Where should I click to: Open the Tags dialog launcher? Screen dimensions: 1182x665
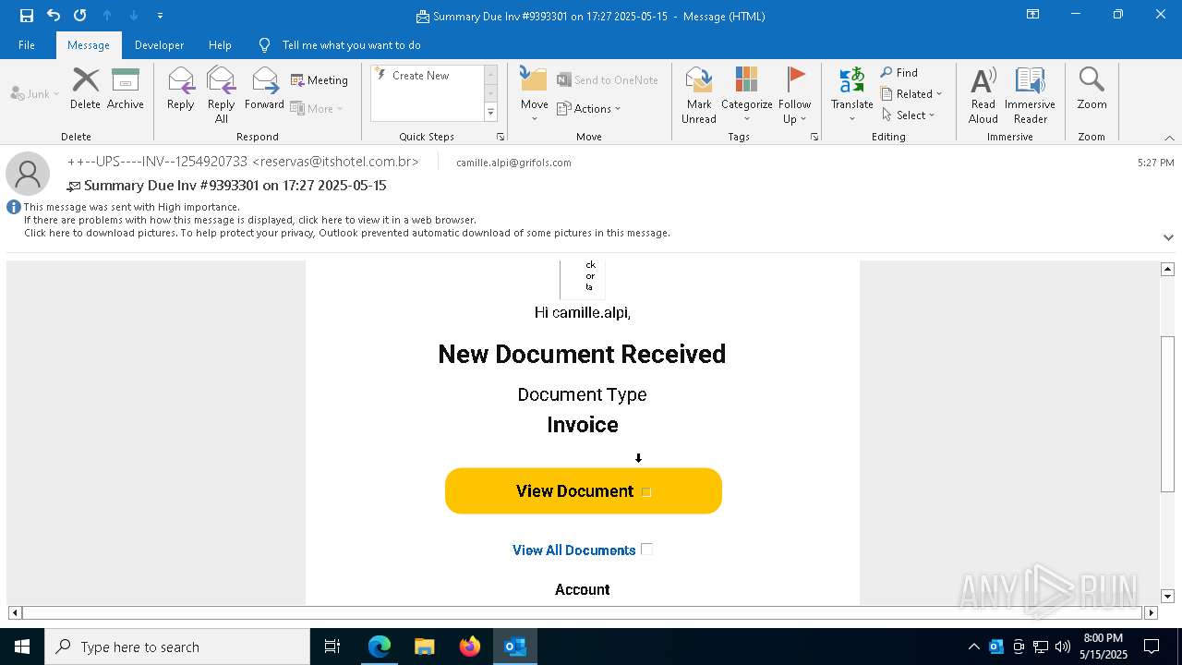814,137
